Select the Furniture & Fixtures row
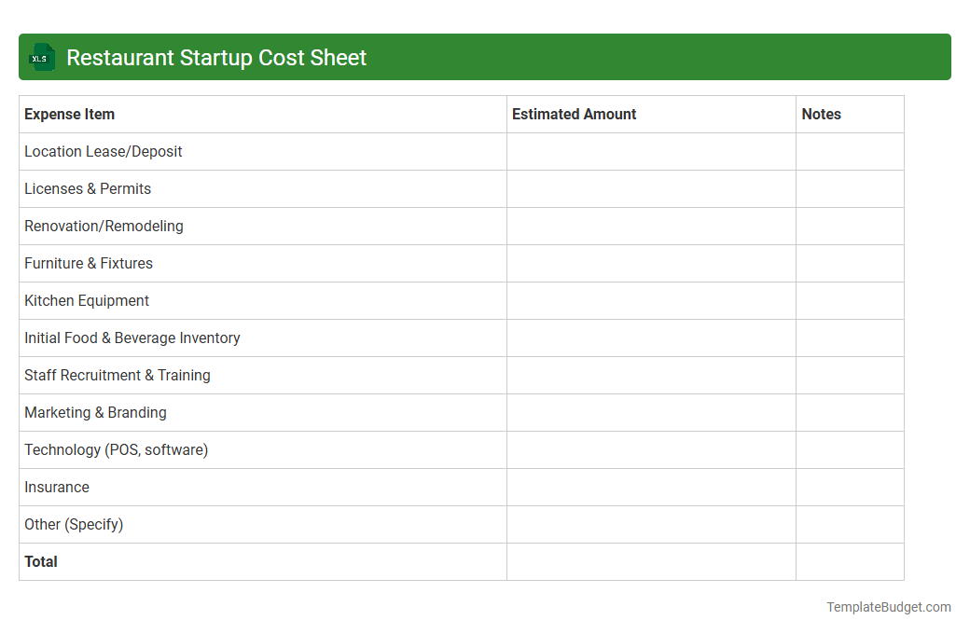 point(88,263)
